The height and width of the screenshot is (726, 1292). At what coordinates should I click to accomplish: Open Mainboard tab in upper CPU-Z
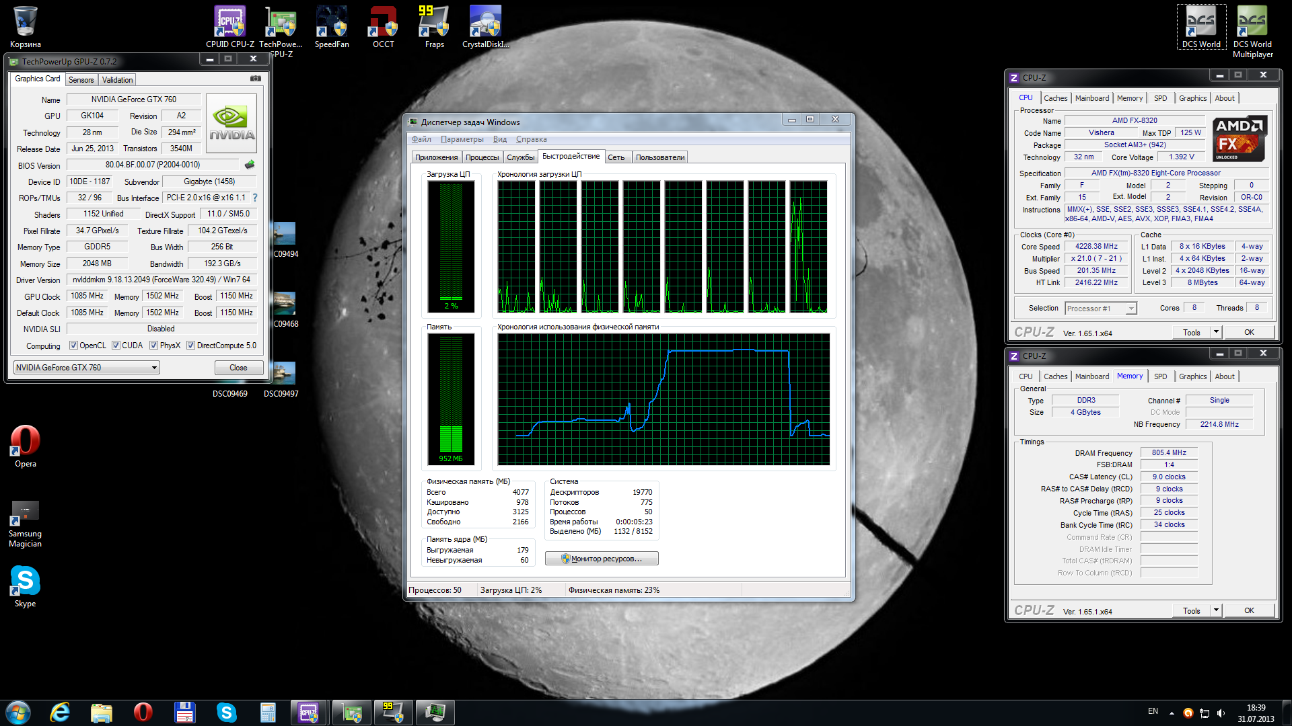[x=1091, y=98]
